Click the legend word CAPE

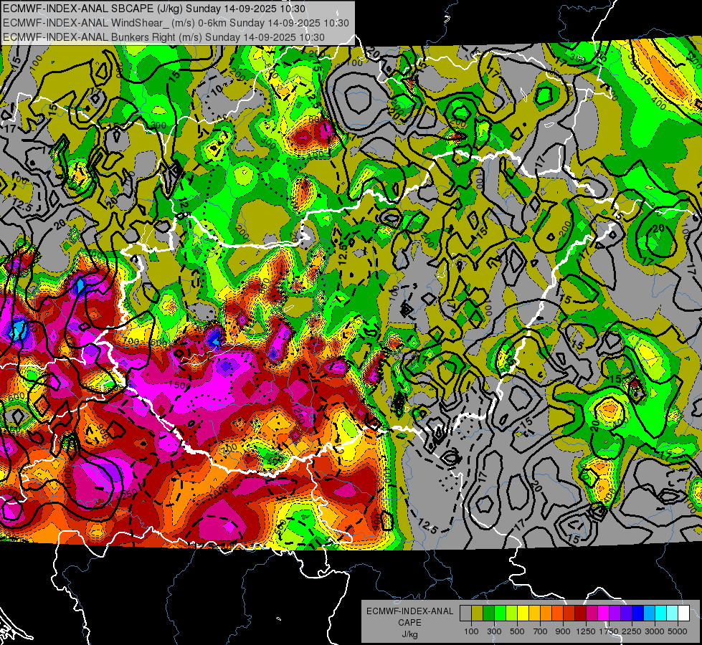point(409,623)
